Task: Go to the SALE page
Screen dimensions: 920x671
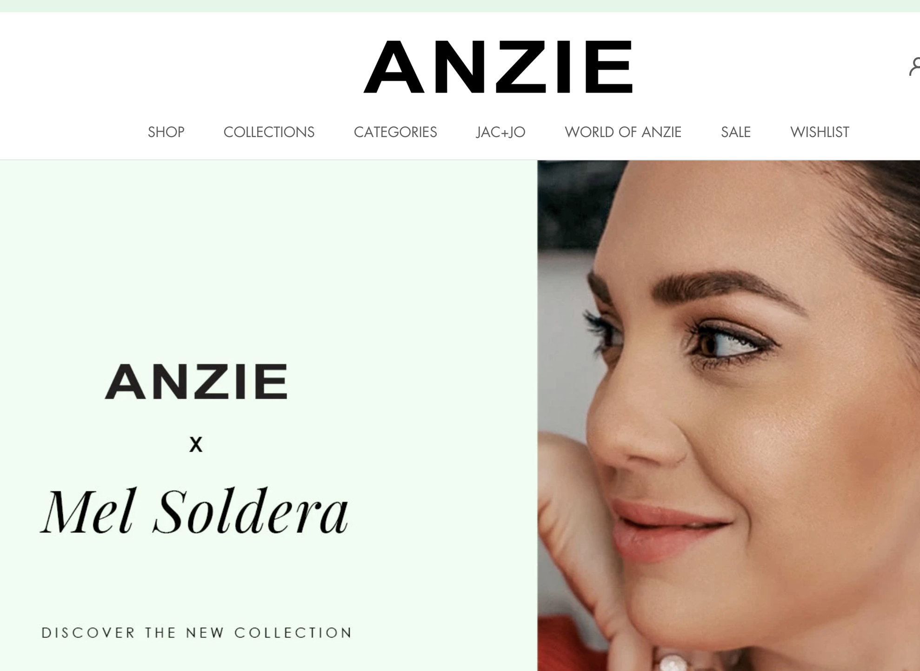Action: click(736, 132)
